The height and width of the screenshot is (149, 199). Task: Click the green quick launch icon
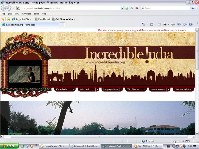[22, 146]
